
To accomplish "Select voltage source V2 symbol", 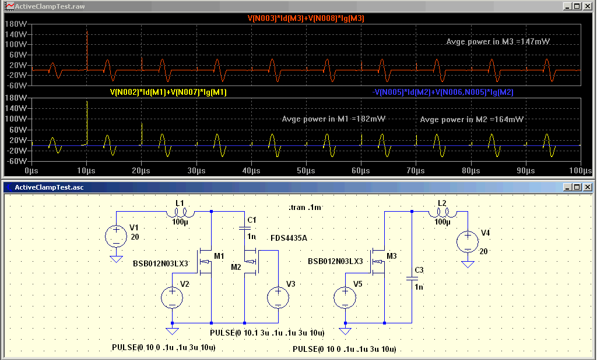I will coord(172,297).
